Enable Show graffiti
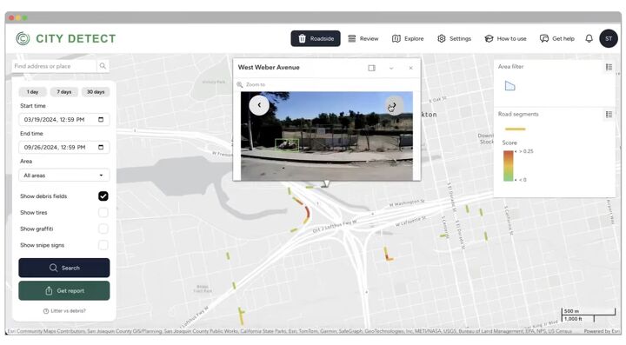The image size is (626, 345). (x=103, y=229)
